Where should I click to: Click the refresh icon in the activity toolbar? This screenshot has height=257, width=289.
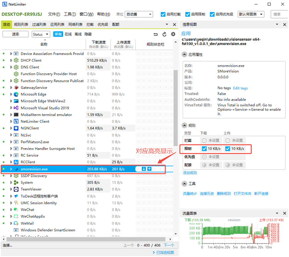tap(165, 34)
